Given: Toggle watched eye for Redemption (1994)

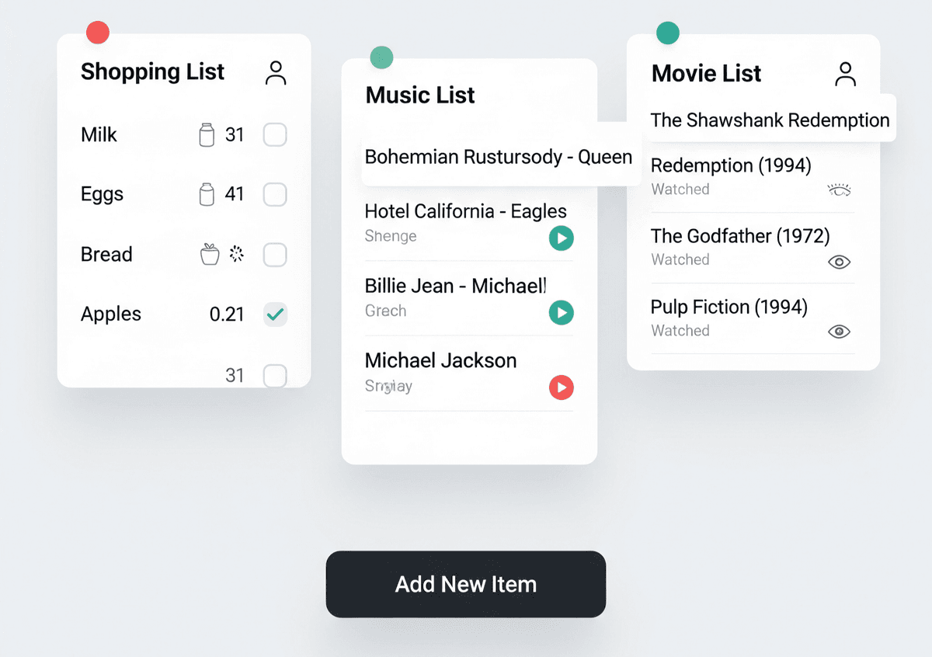Looking at the screenshot, I should (x=840, y=189).
